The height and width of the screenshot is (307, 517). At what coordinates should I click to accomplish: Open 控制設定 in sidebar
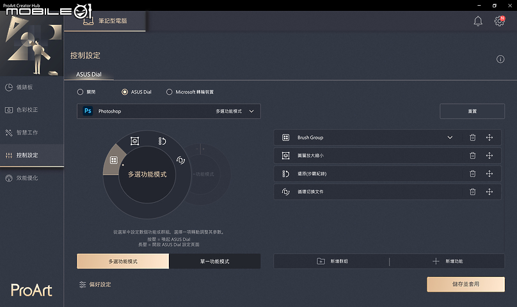[31, 155]
